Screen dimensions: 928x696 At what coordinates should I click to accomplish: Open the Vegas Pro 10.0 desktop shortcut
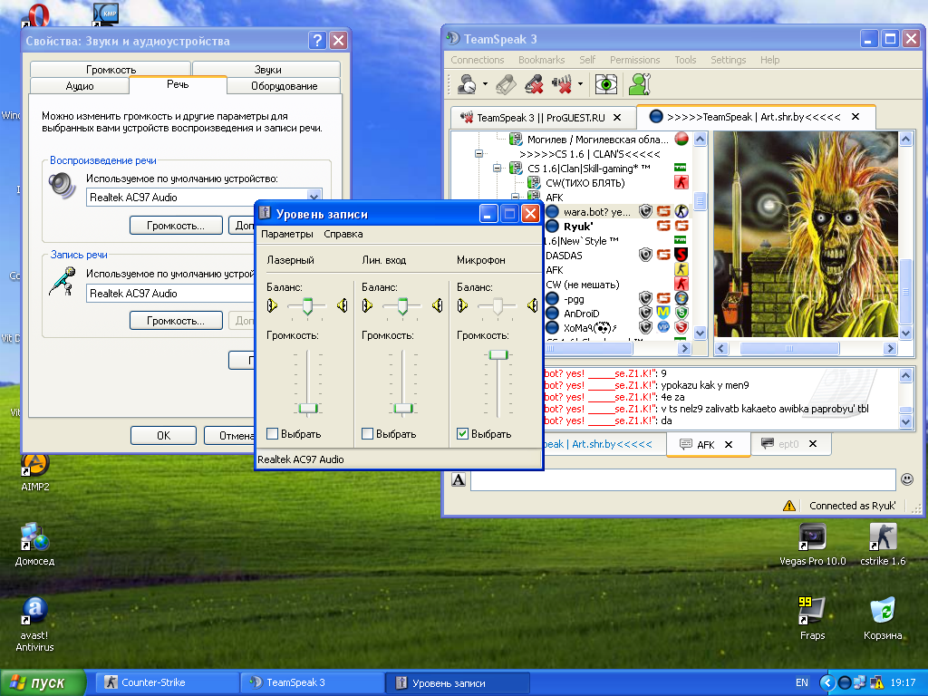point(813,545)
